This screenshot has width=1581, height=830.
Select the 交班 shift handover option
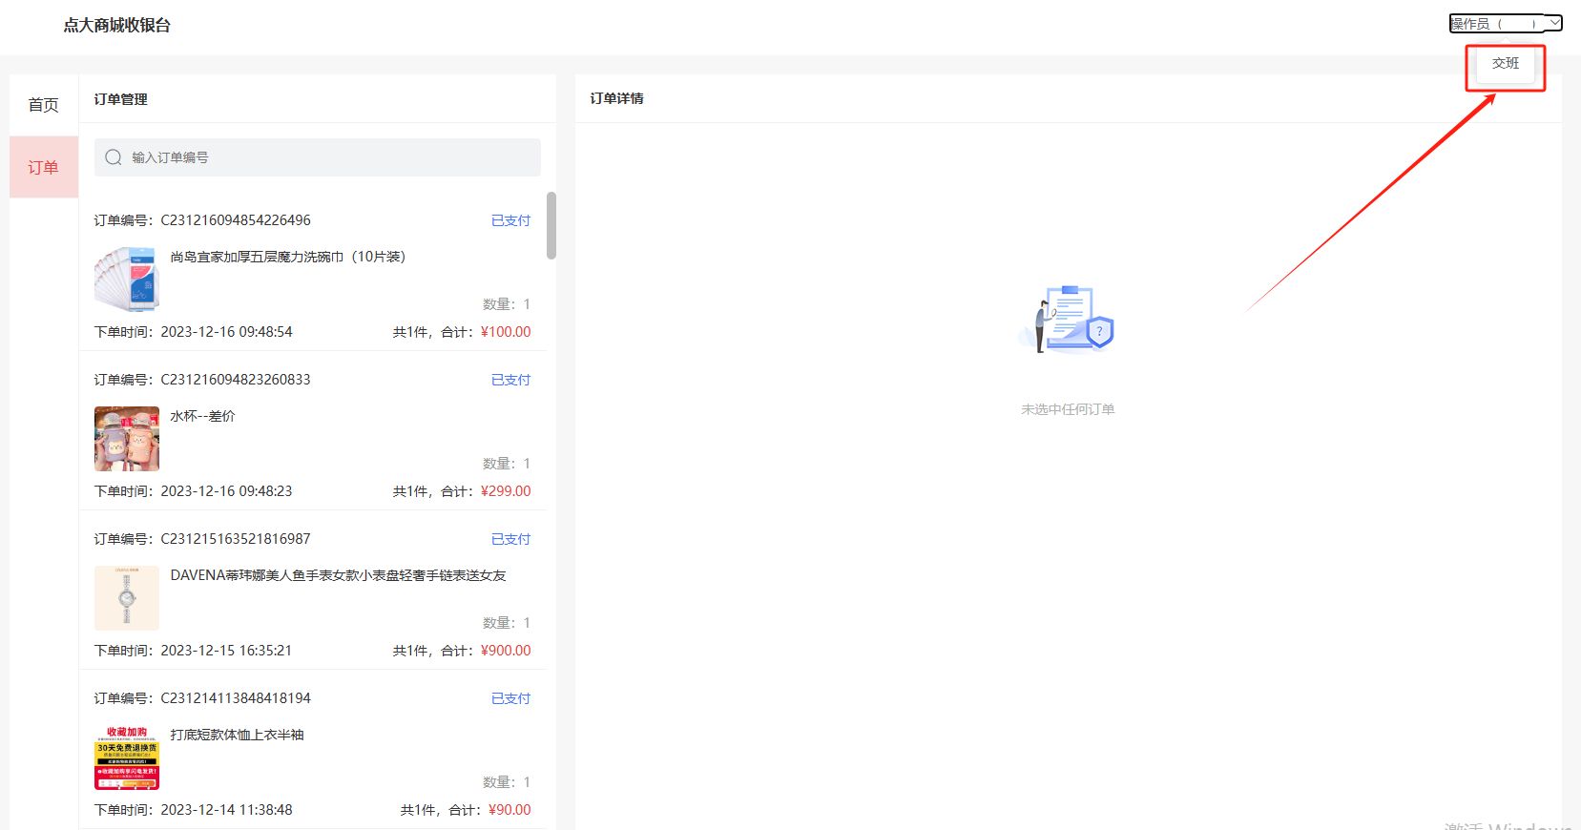[1505, 63]
